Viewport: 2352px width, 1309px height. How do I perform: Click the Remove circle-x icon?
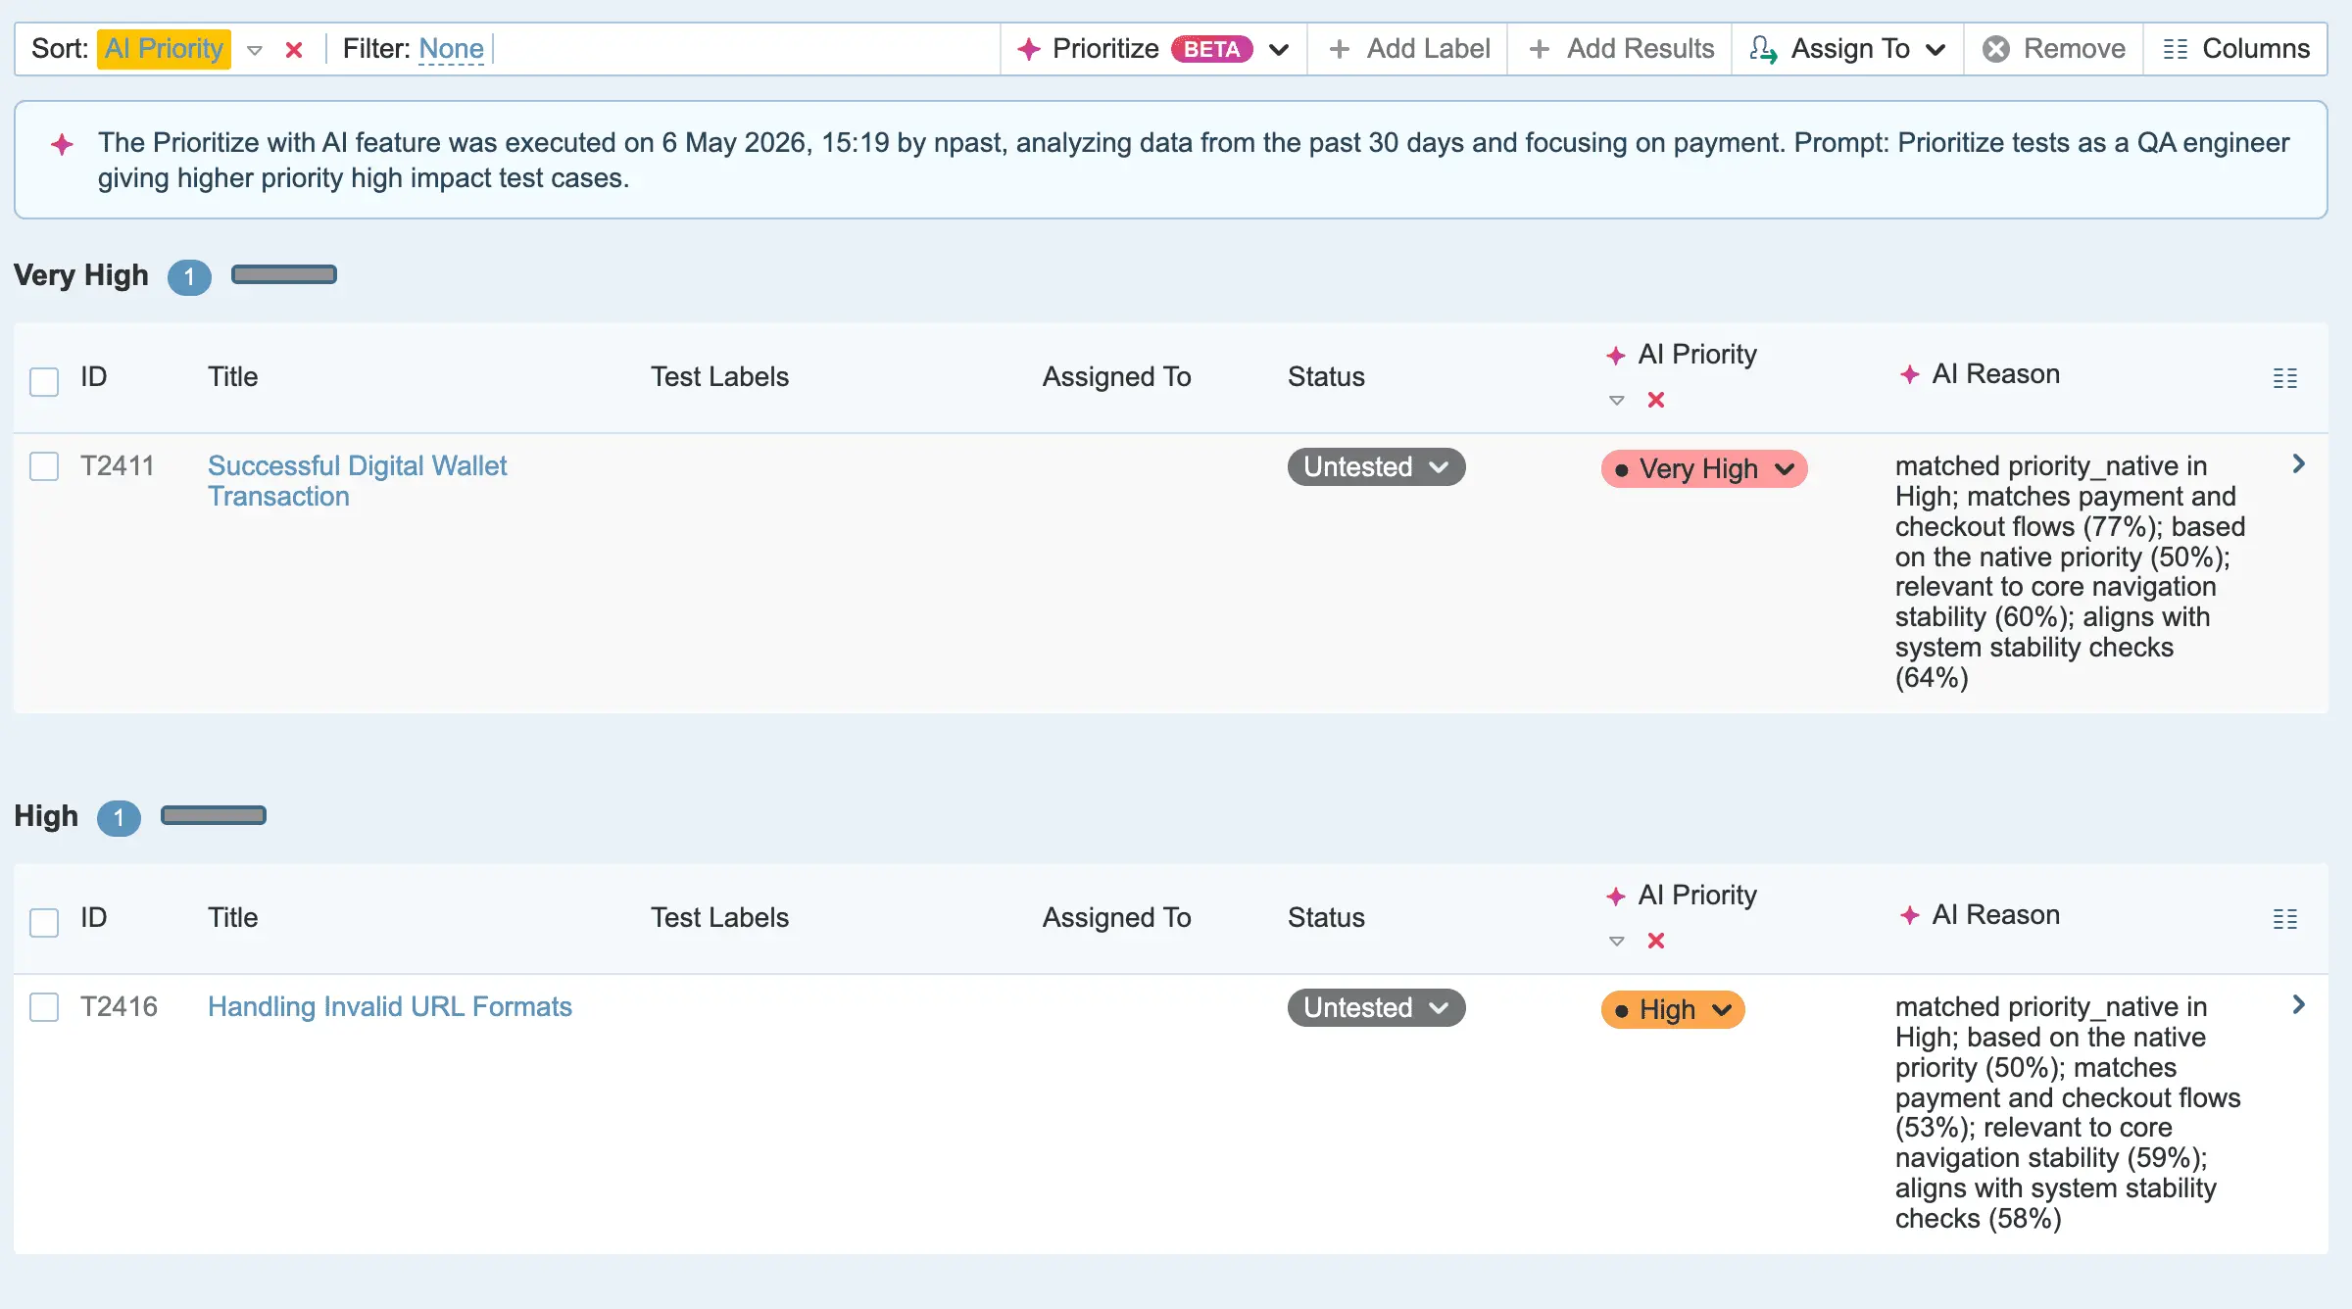click(x=1996, y=49)
